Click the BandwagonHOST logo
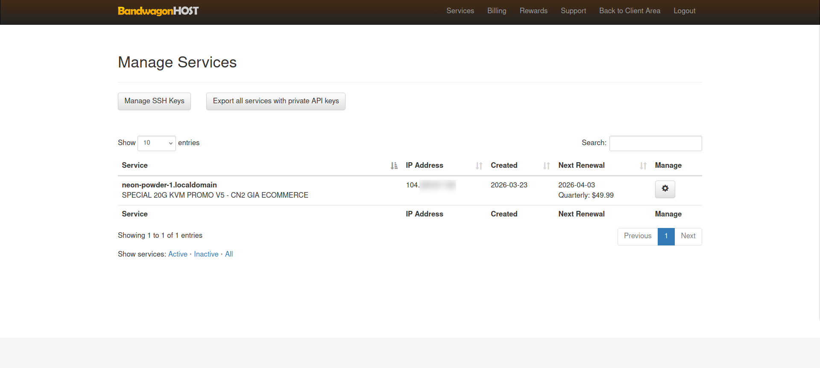Image resolution: width=820 pixels, height=368 pixels. point(158,11)
